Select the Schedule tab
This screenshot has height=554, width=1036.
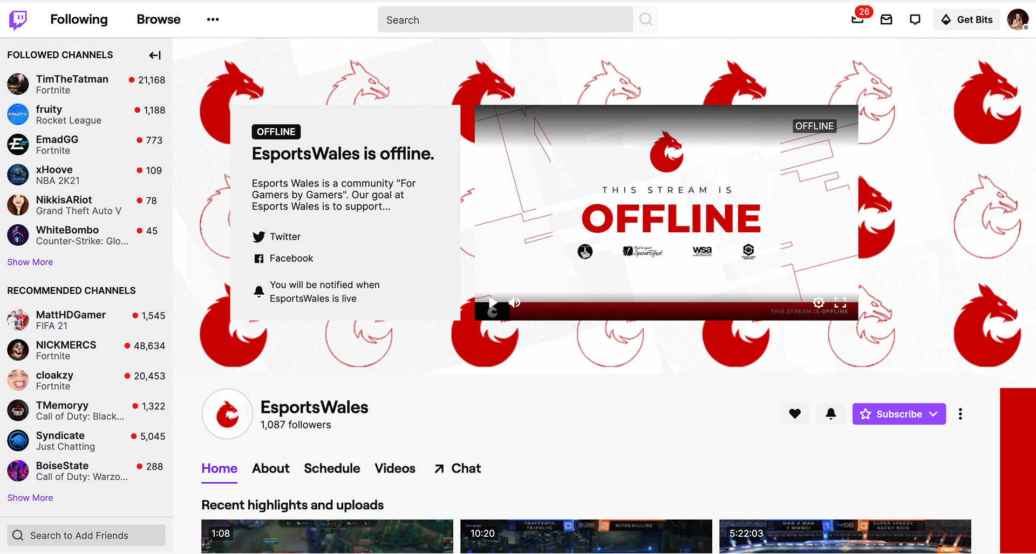[332, 468]
